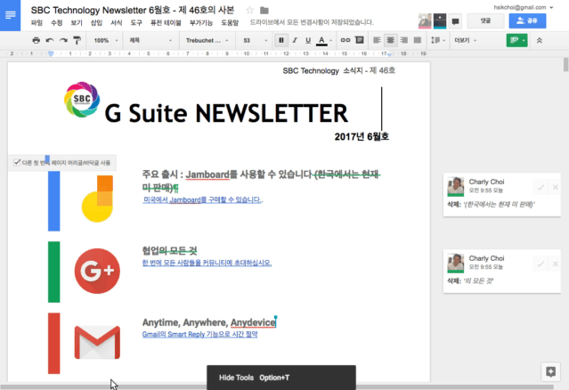The image size is (569, 390).
Task: Toggle italic formatting
Action: pos(295,40)
